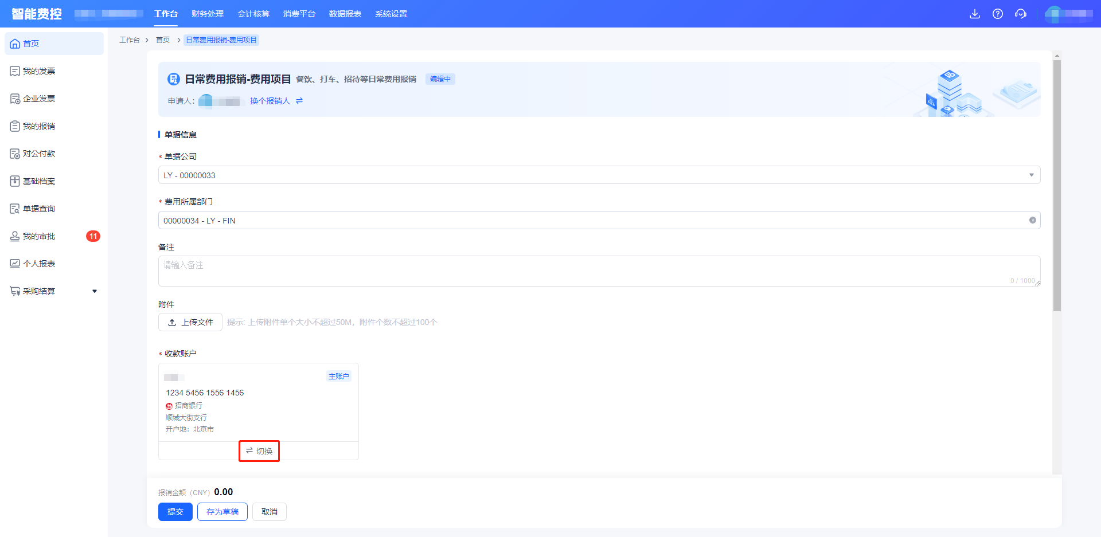Screen dimensions: 1101x537
Task: Open 费用所属部门 selection field
Action: 591,221
